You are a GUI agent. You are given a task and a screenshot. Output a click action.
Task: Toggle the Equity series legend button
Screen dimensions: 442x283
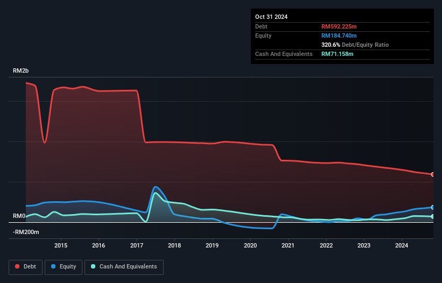(x=64, y=267)
